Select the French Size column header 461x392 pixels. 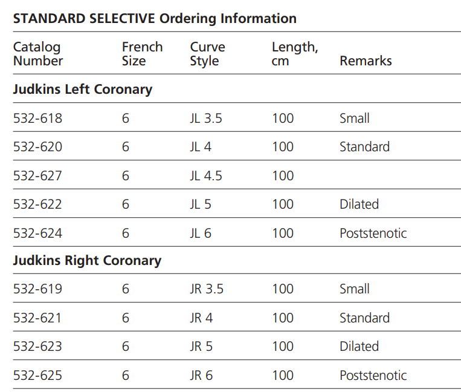click(142, 54)
